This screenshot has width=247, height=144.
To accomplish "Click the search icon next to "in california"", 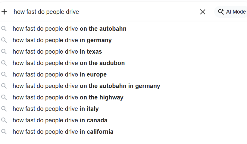I will [4, 132].
